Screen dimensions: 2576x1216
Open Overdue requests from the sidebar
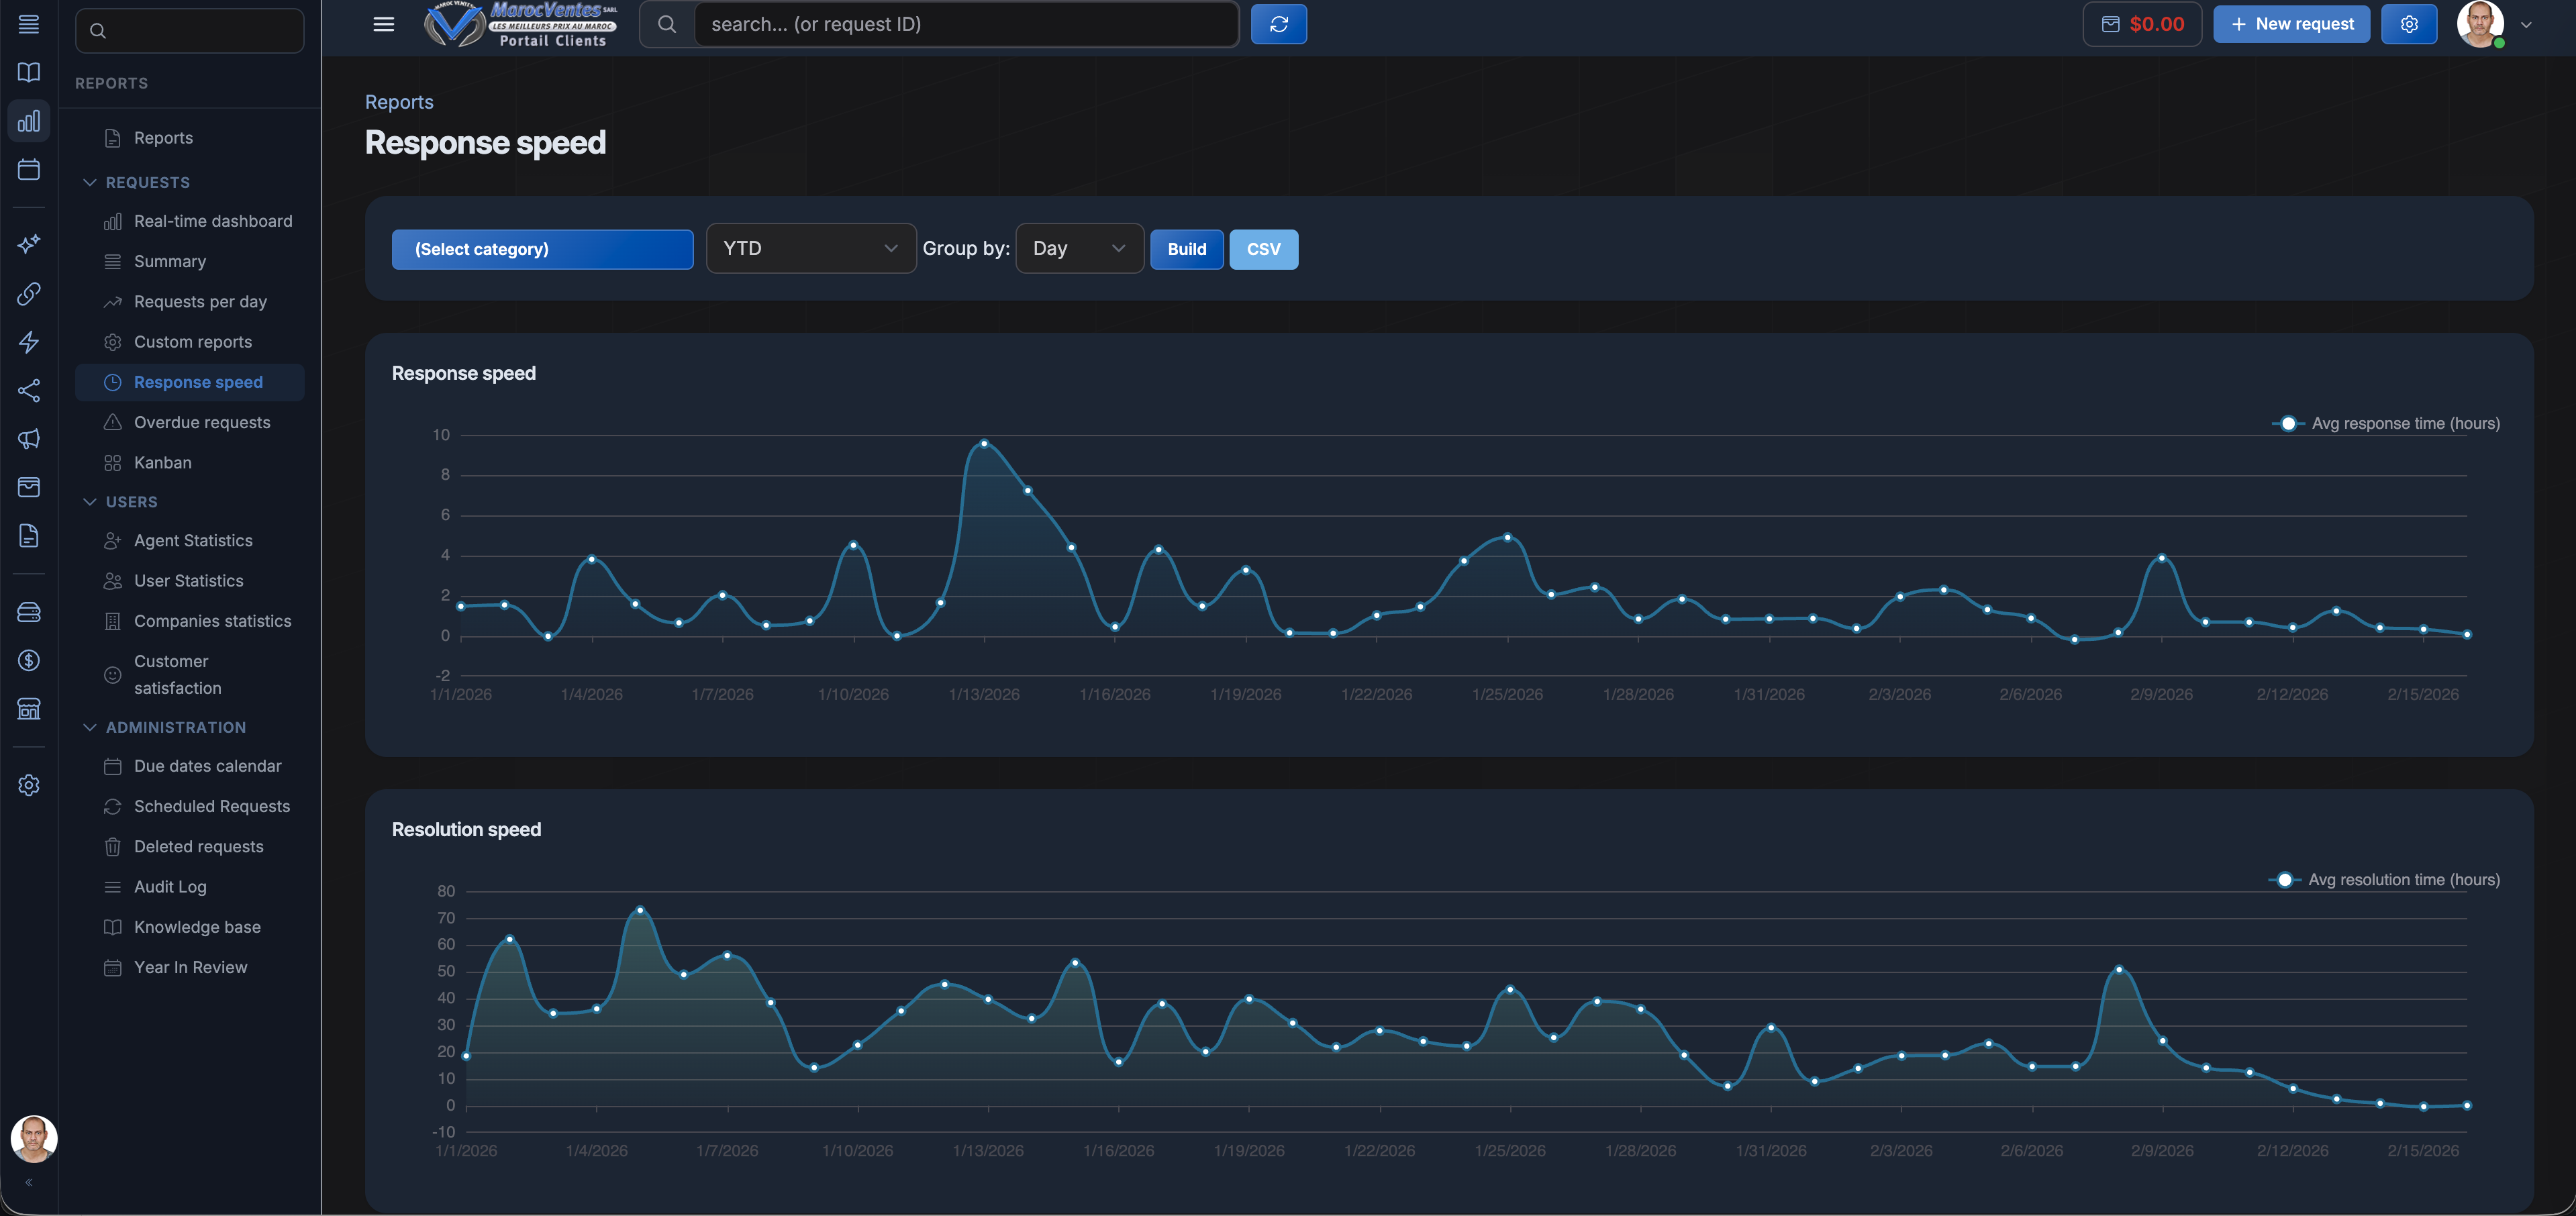pyautogui.click(x=201, y=422)
